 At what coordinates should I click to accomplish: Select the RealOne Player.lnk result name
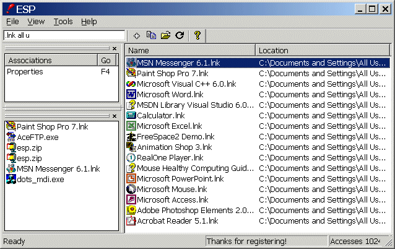pos(170,158)
